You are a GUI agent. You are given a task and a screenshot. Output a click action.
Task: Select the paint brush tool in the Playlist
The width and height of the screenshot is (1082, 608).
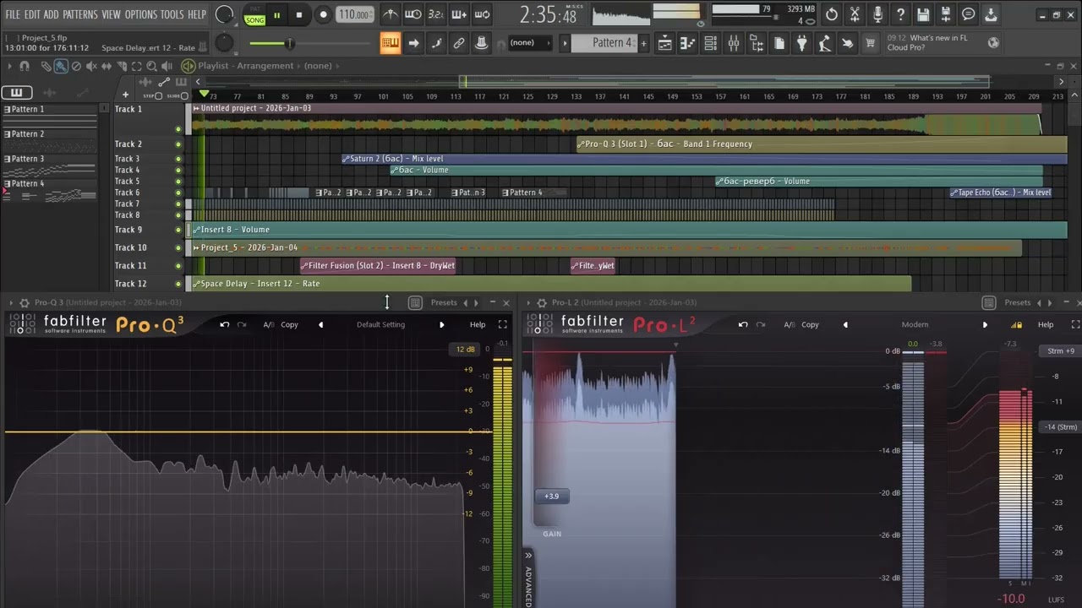(61, 66)
